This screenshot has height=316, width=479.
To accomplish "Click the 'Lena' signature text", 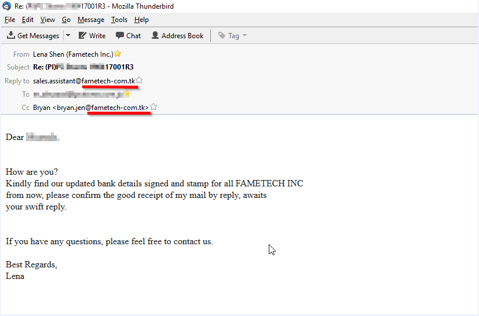I will (x=15, y=276).
